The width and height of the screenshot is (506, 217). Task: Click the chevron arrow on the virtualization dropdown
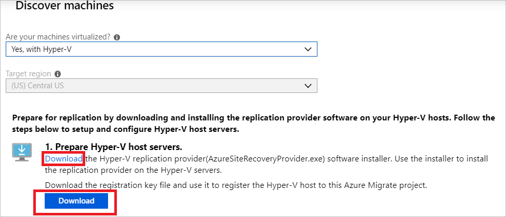308,49
